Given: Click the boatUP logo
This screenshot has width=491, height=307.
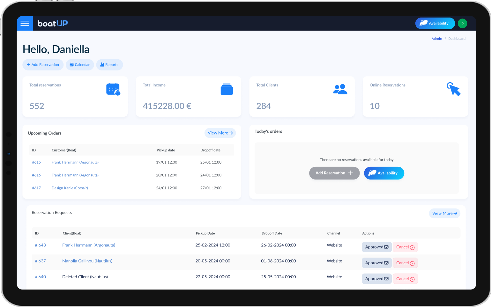Looking at the screenshot, I should (x=53, y=23).
